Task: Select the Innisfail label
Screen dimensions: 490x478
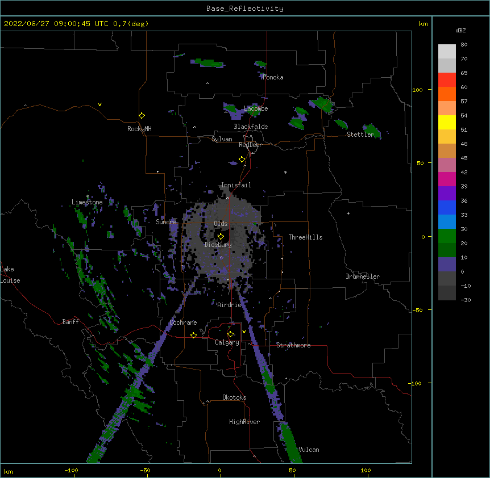Action: (x=236, y=185)
